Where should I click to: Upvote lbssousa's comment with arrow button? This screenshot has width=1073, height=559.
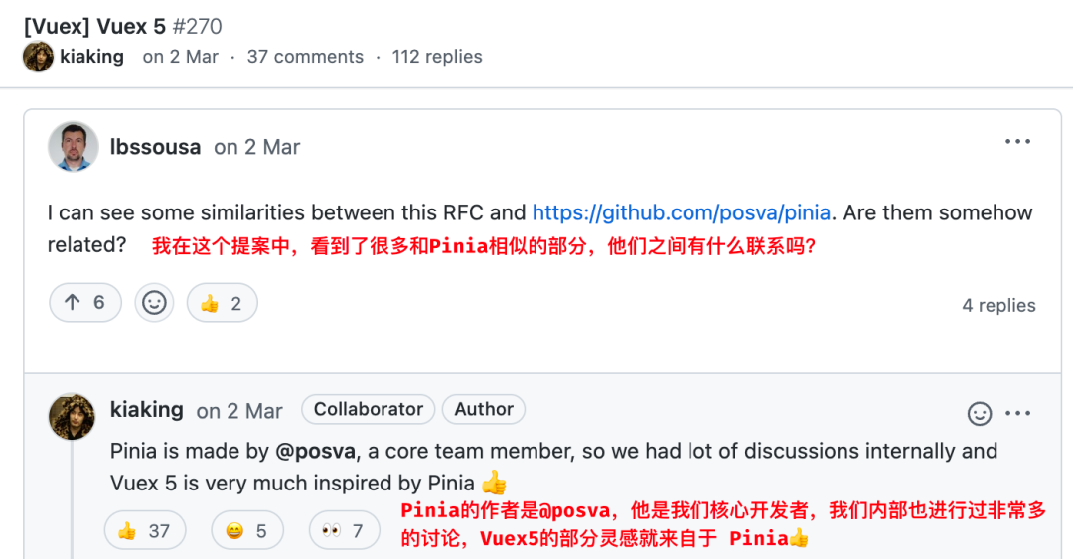pos(85,303)
